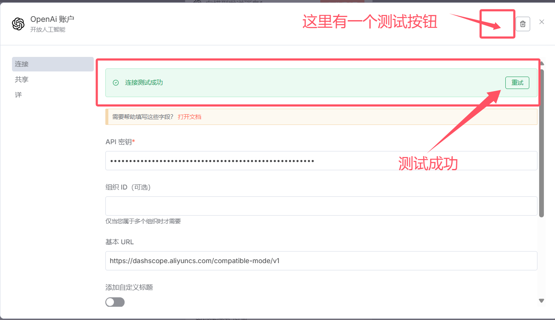Screen dimensions: 555x320
Task: Click the OpenAI logo icon
Action: coord(18,24)
